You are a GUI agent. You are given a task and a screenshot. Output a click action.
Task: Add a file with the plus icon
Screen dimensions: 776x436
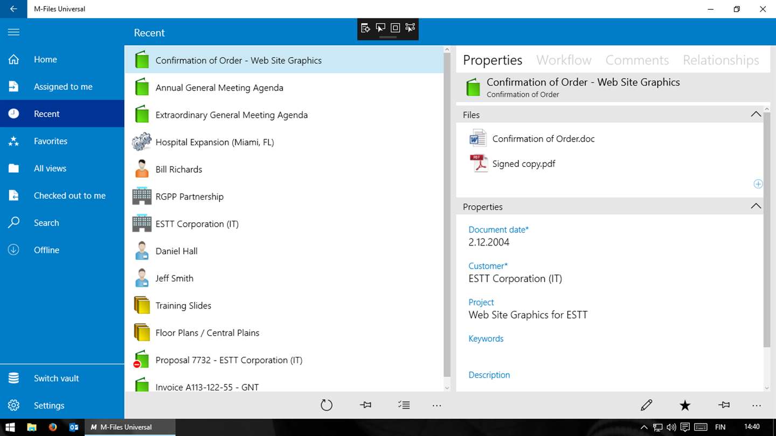(x=758, y=184)
